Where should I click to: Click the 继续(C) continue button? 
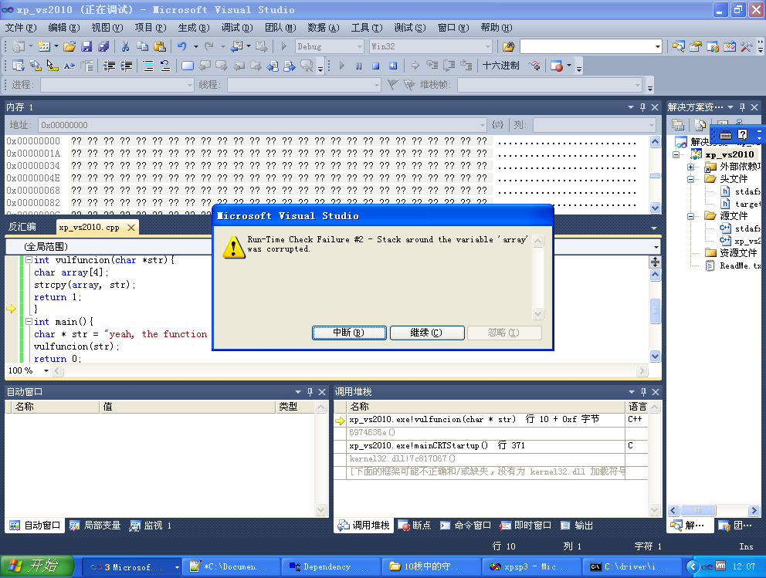(x=426, y=333)
